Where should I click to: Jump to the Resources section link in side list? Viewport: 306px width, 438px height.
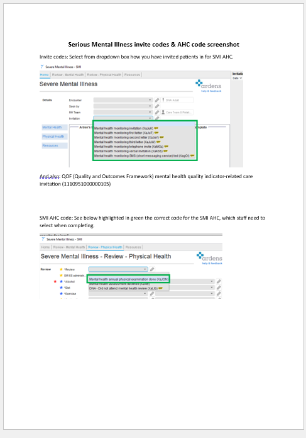point(55,146)
